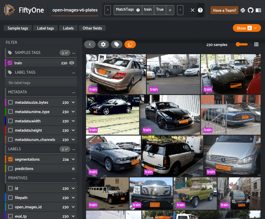
Task: Switch to the Label tags tab
Action: 45,28
